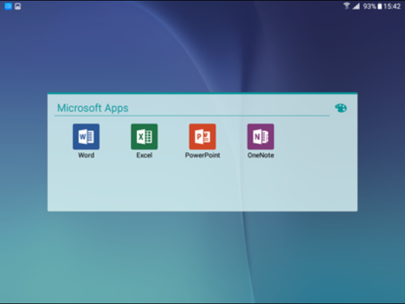Image resolution: width=405 pixels, height=304 pixels.
Task: Tap the teal divider under folder title
Action: [x=192, y=116]
